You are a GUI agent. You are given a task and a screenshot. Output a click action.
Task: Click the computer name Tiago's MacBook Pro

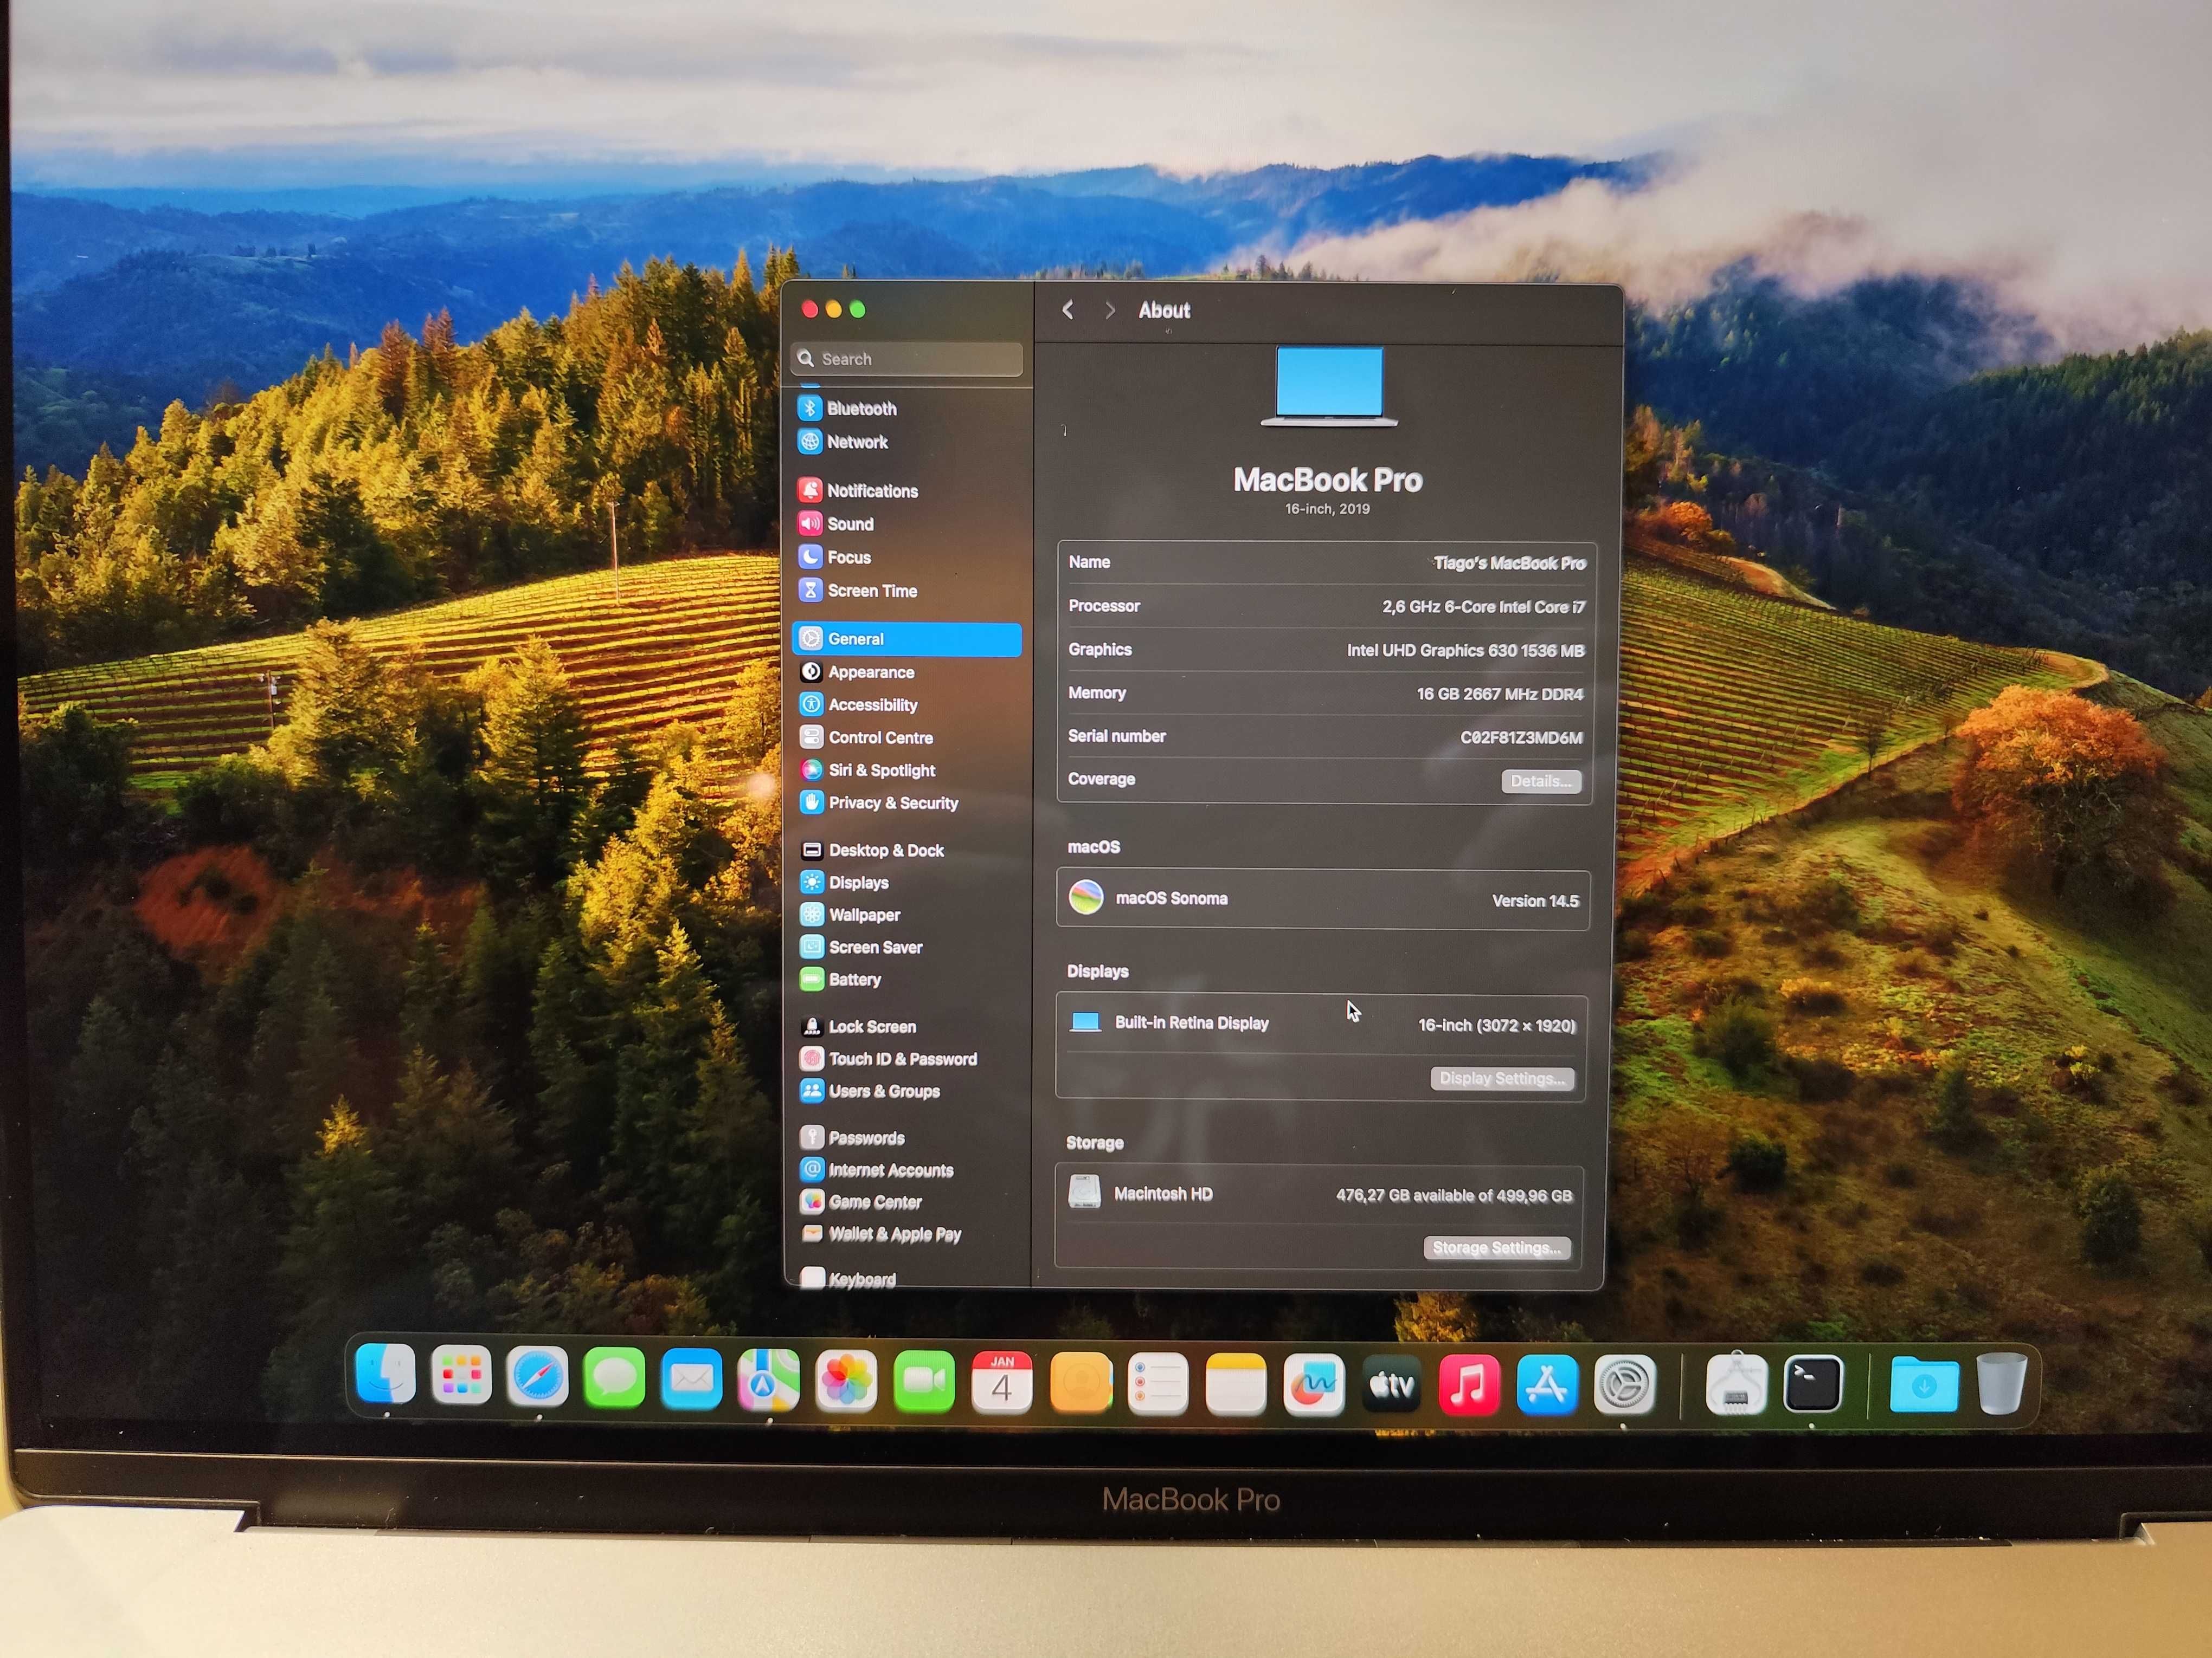1509,562
